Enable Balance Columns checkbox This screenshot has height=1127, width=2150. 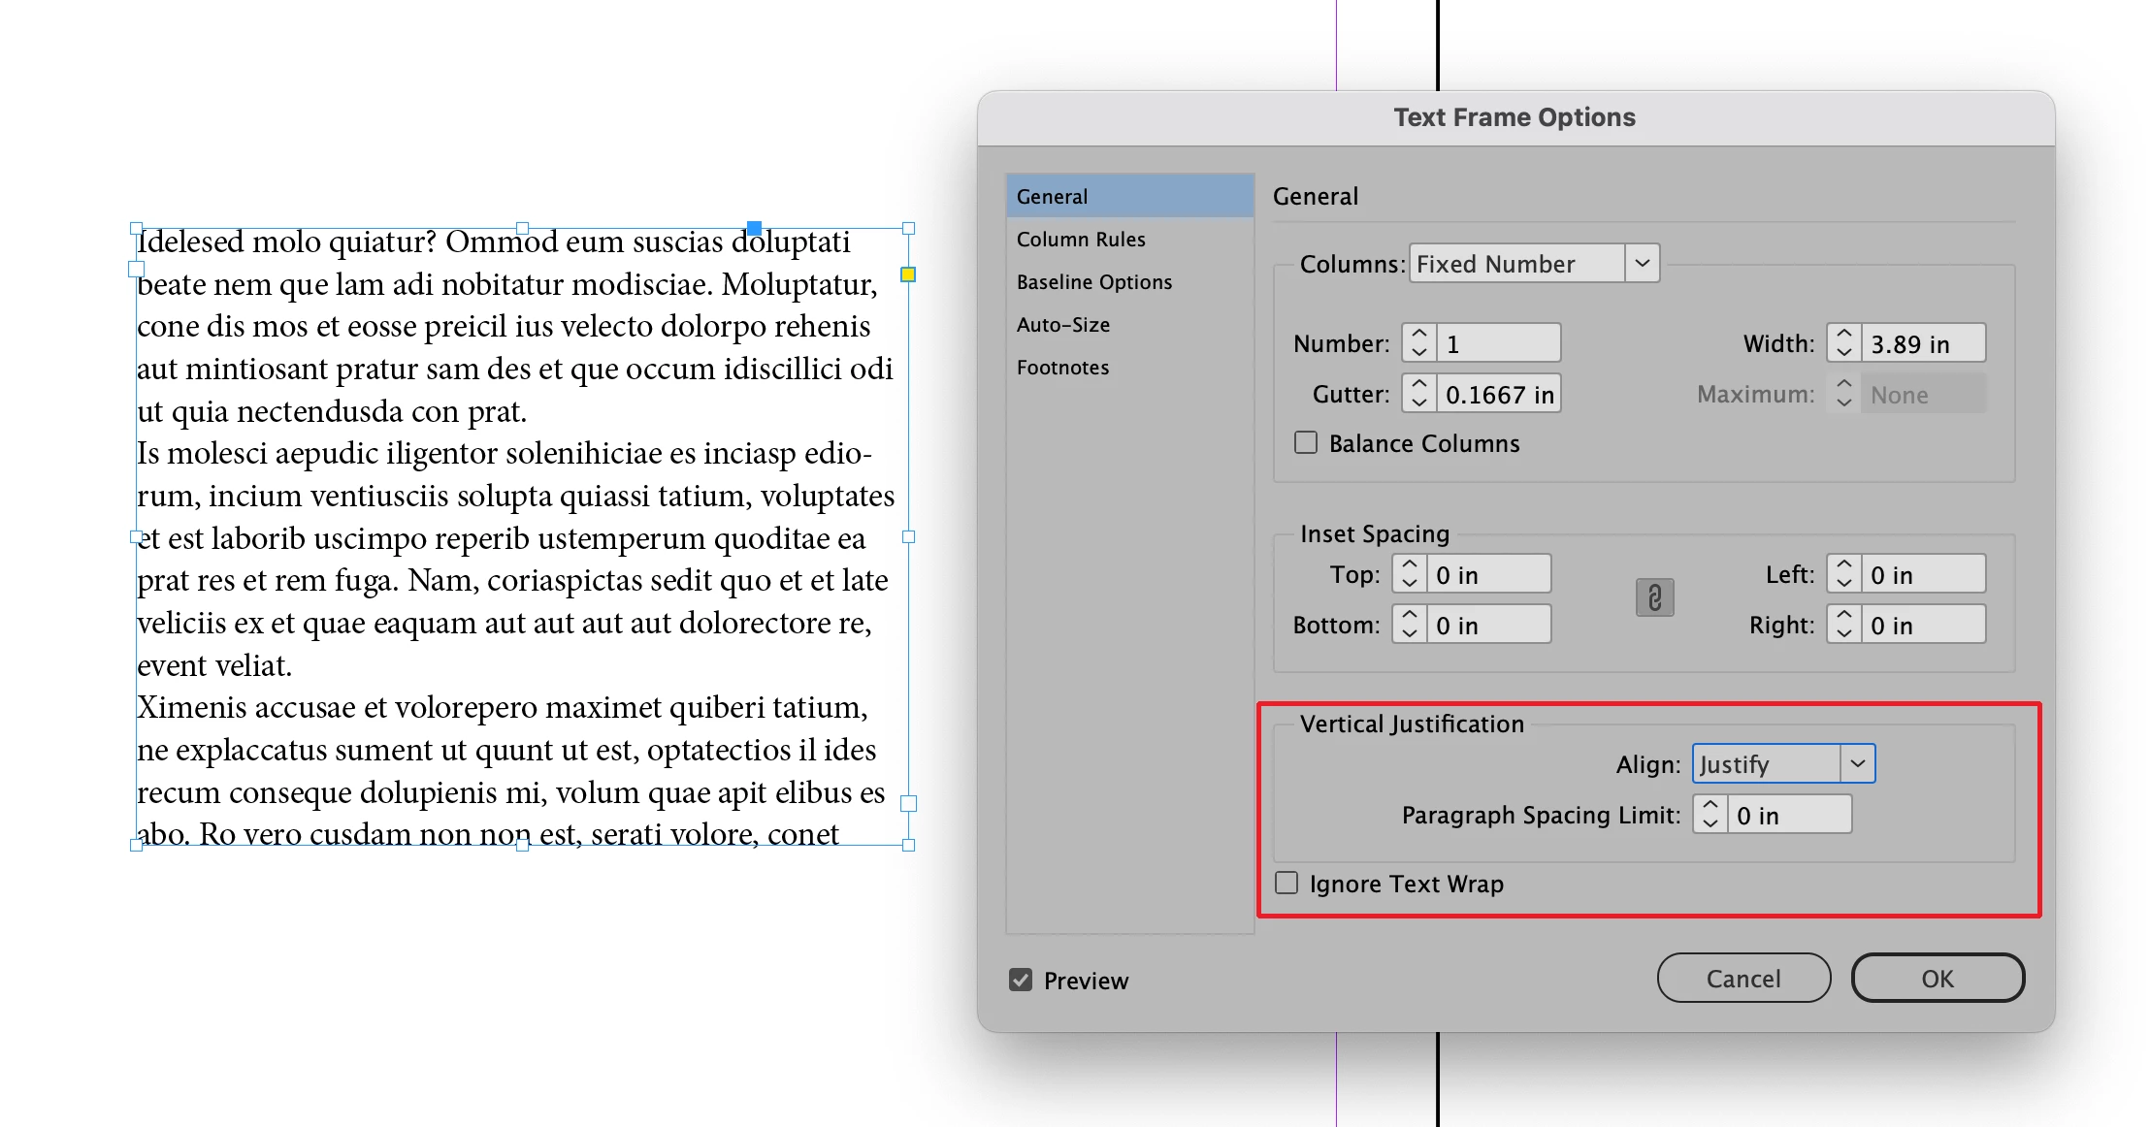tap(1306, 443)
